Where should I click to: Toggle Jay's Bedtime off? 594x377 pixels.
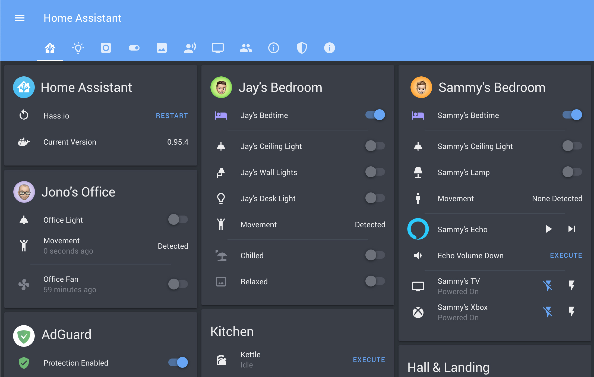tap(375, 115)
